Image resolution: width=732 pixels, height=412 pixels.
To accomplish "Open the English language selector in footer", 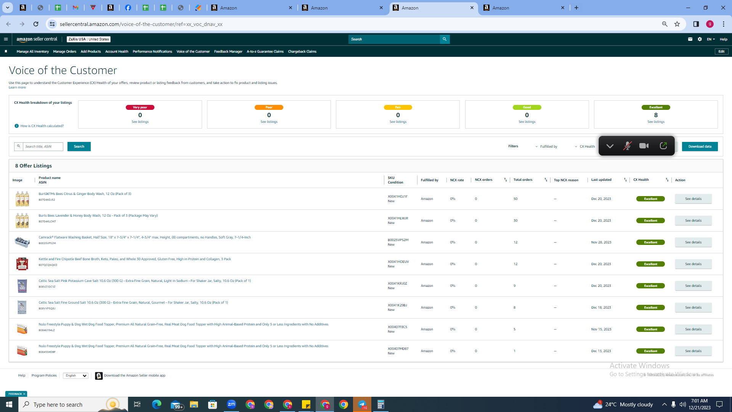I will 75,376.
